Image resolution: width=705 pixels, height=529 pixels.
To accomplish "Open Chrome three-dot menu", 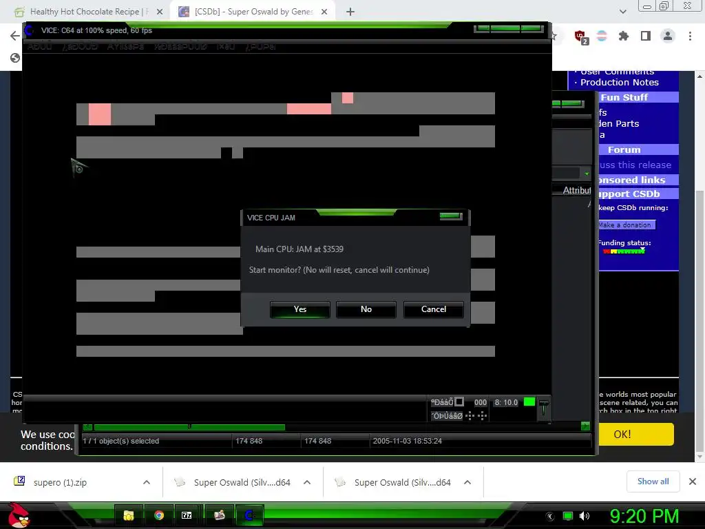I will [690, 36].
